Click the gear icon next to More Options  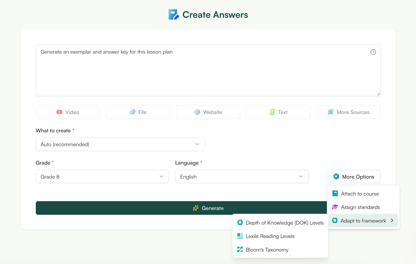tap(336, 176)
